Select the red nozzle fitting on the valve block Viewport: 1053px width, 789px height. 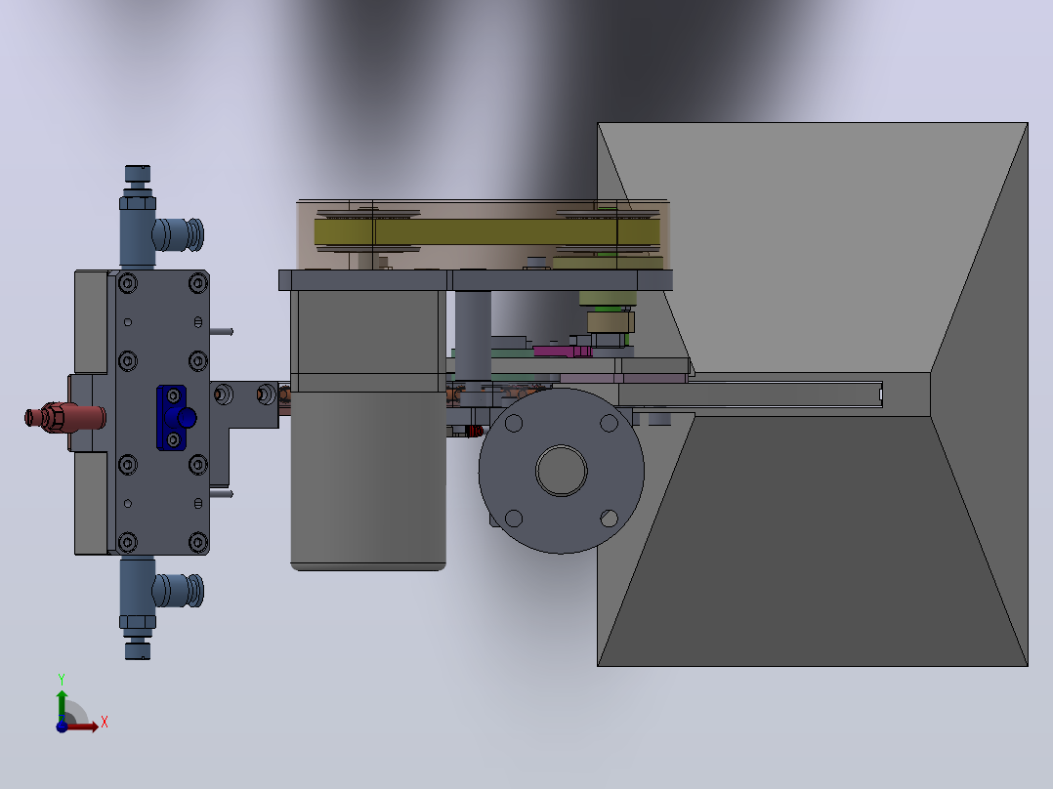65,418
